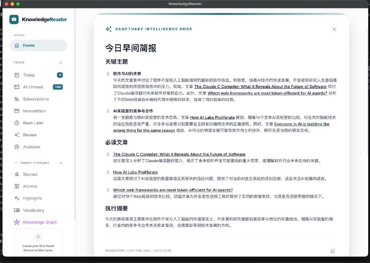370x263 pixels.
Task: Open Archive smart stream label
Action: click(x=30, y=186)
